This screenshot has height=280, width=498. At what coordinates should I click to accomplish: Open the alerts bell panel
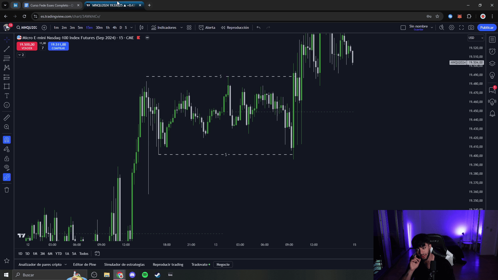point(492,114)
